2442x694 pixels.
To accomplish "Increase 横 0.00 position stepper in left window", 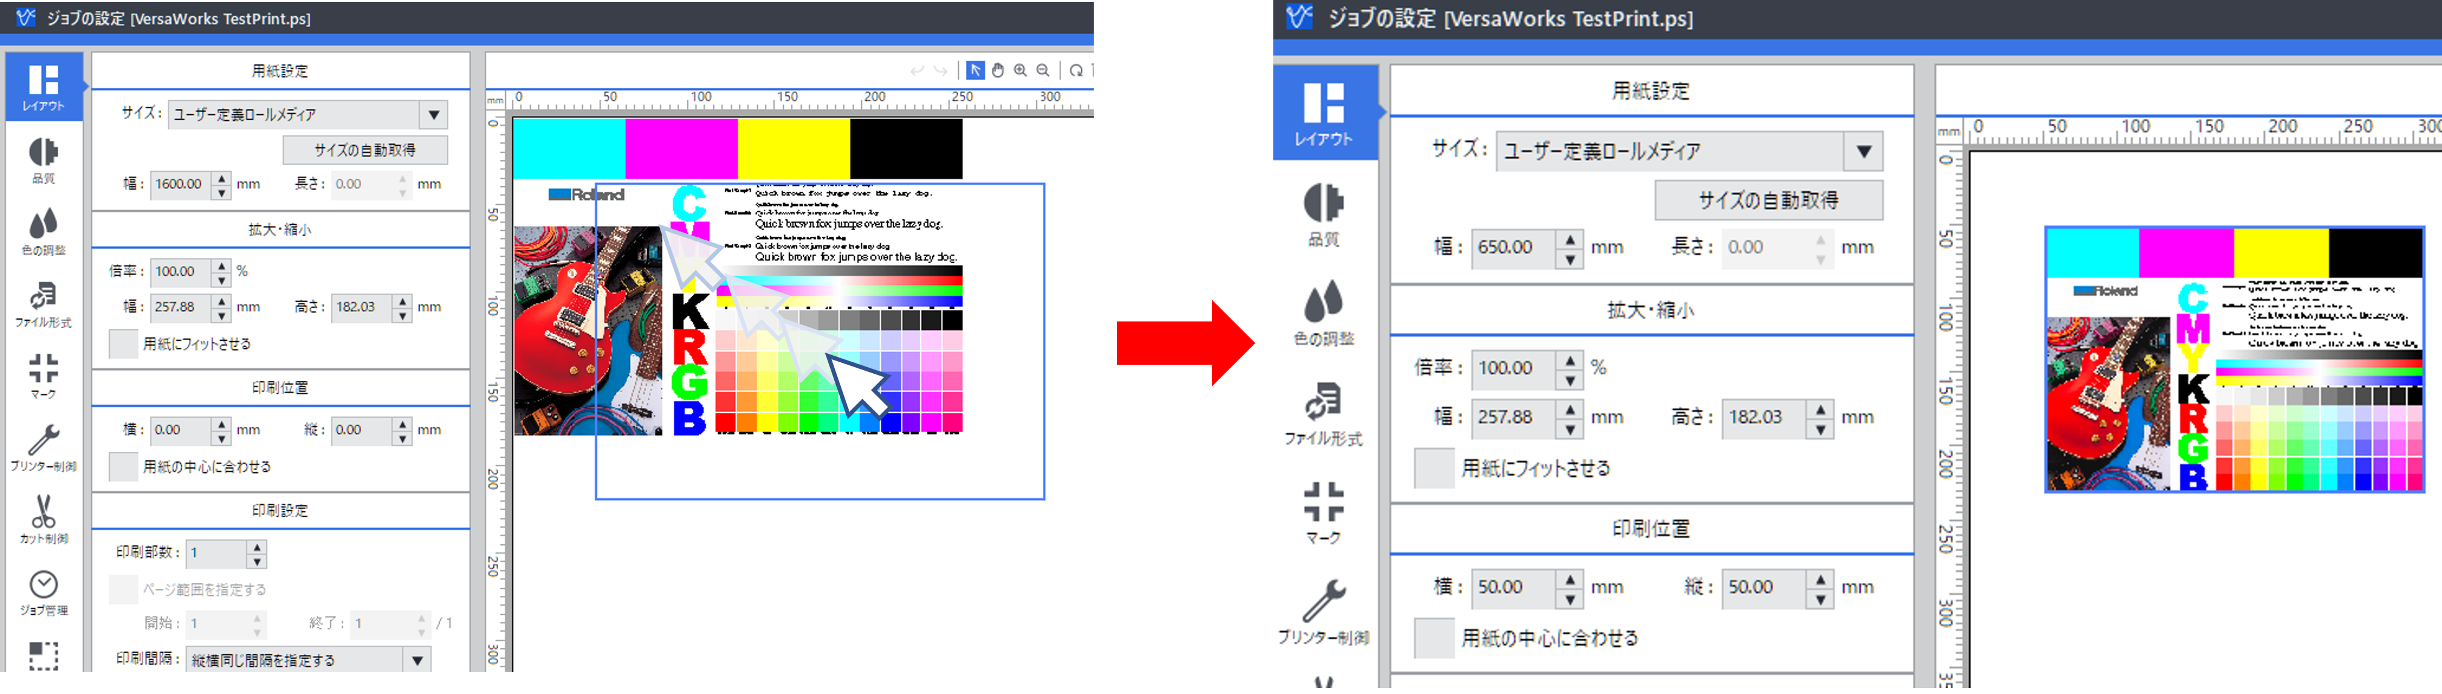I will [221, 423].
